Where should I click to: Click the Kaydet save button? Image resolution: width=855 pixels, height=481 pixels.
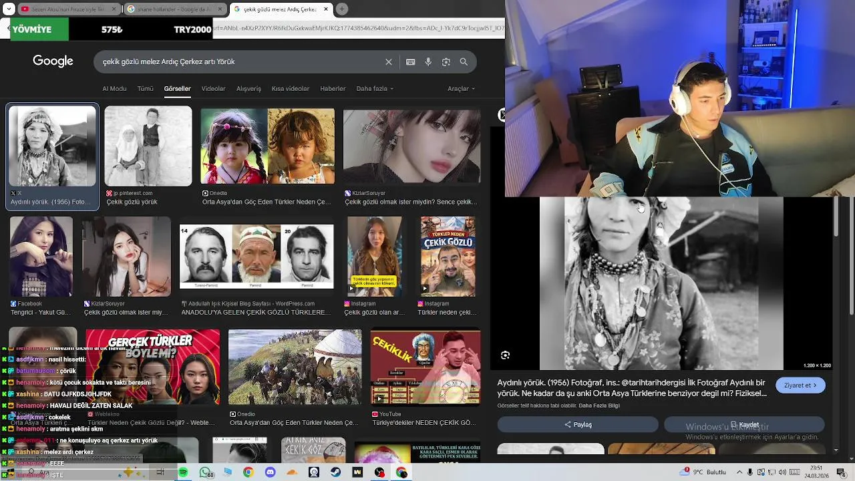tap(744, 424)
